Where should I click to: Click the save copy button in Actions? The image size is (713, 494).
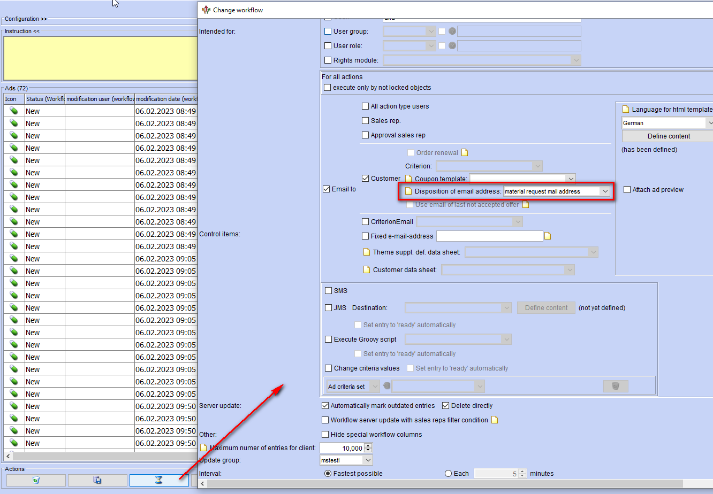[97, 480]
